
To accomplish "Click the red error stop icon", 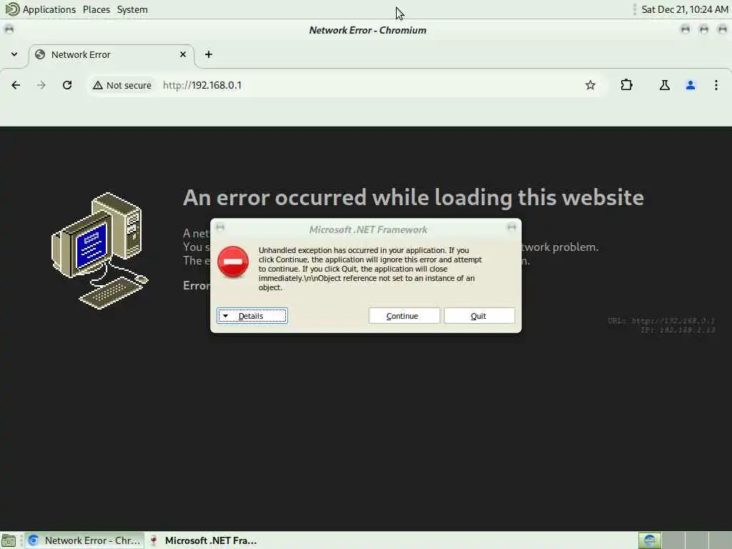I will (x=233, y=262).
